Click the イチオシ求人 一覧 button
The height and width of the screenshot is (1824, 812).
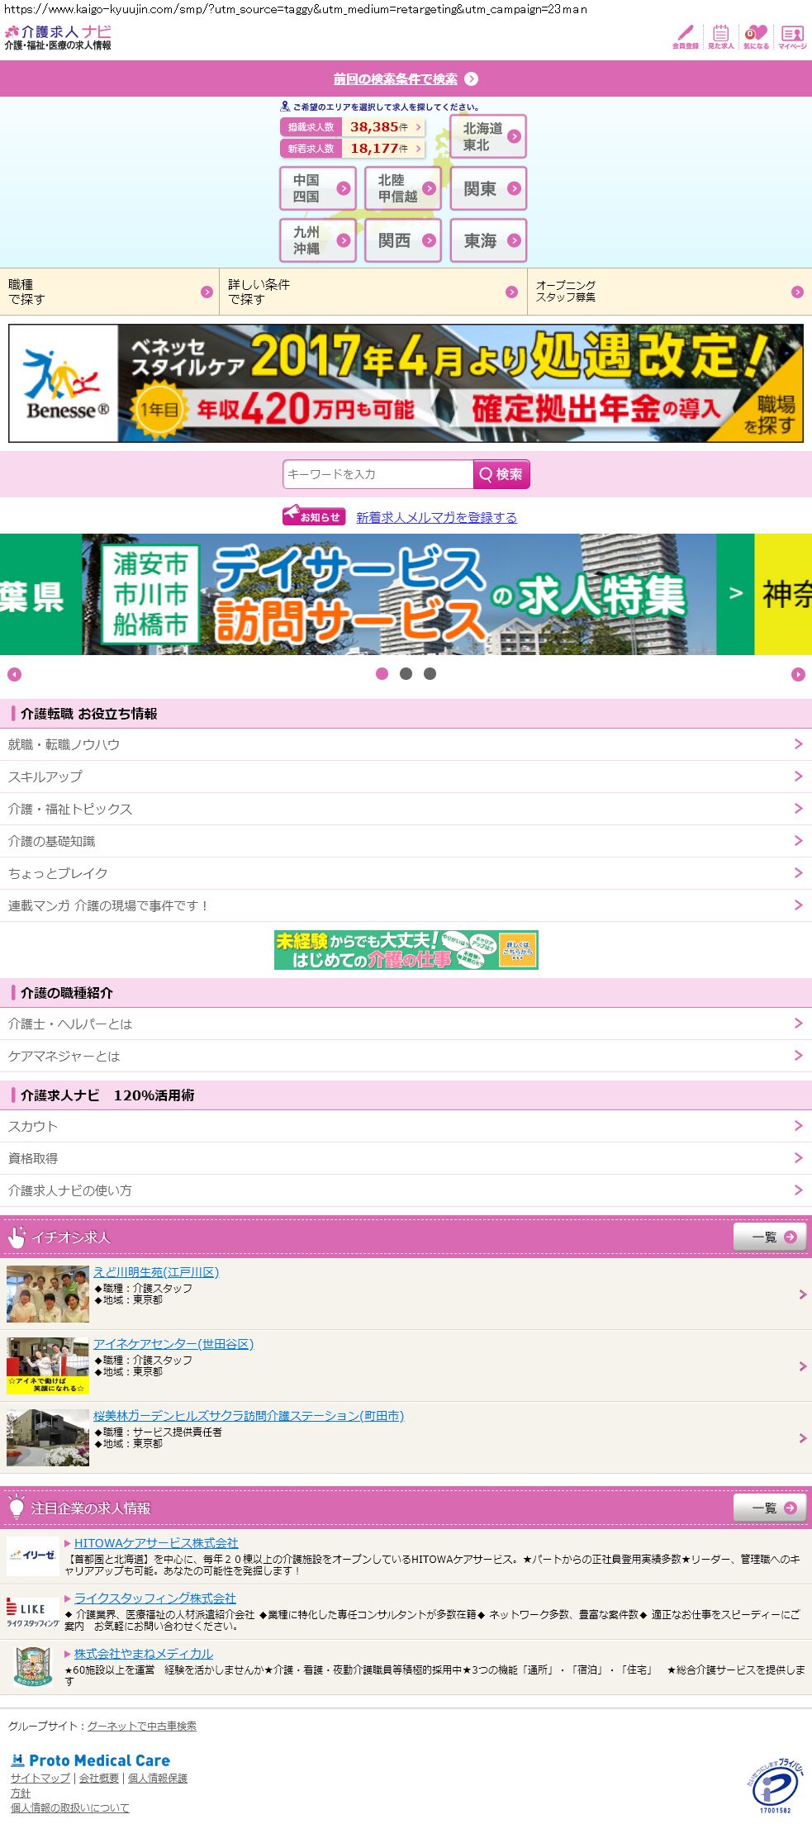click(769, 1237)
